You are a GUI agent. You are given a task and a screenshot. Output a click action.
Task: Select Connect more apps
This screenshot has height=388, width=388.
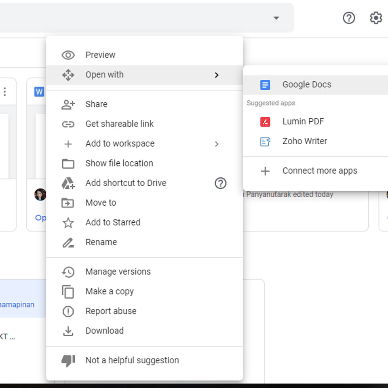tap(316, 171)
